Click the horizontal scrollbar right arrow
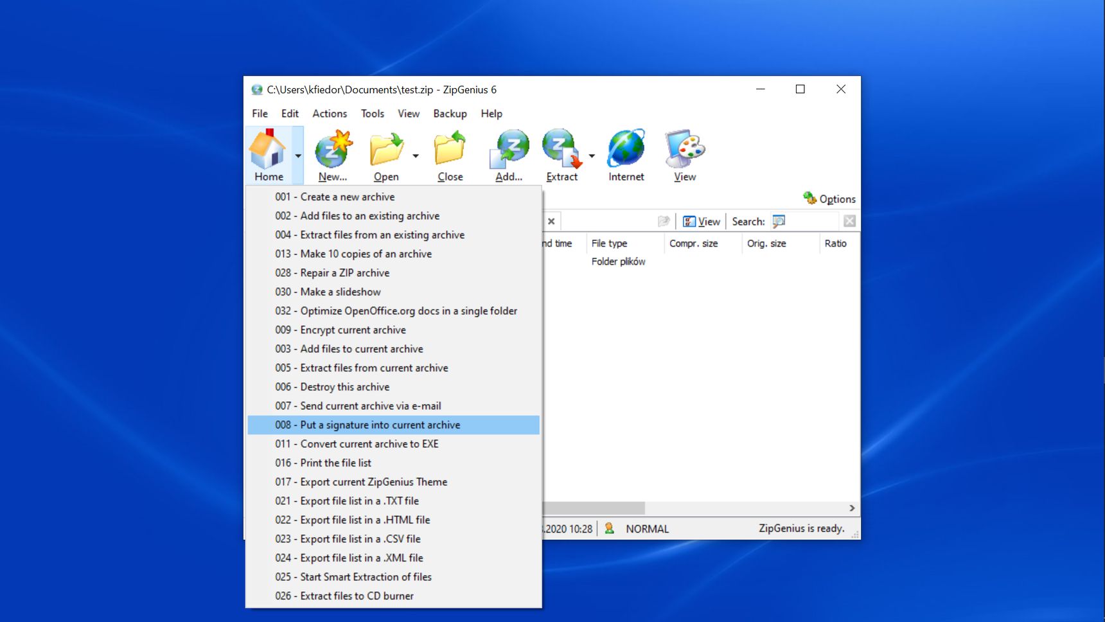Image resolution: width=1105 pixels, height=622 pixels. click(x=852, y=508)
